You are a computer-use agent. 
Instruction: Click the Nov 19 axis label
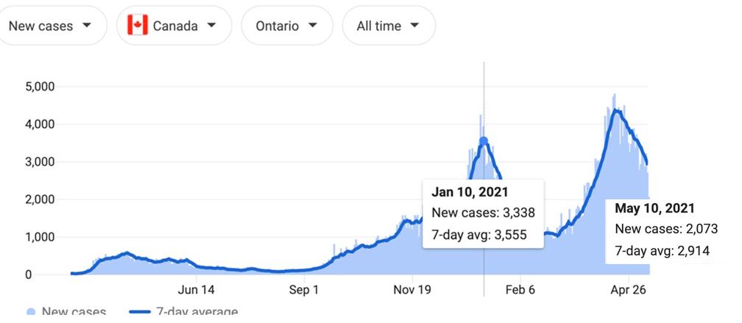pos(412,290)
